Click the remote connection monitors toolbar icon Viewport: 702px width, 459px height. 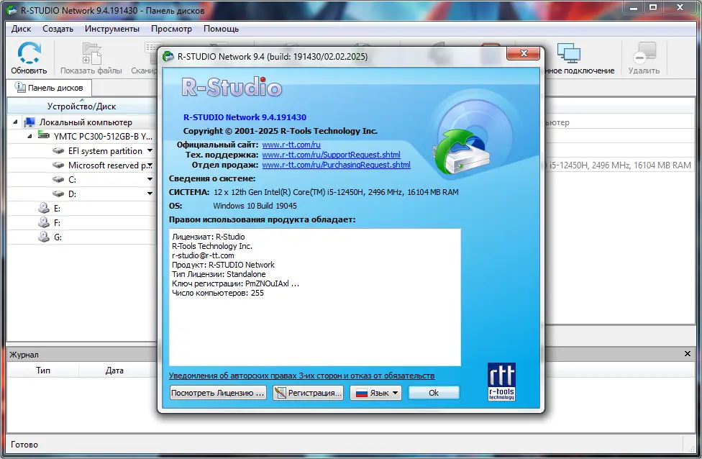coord(569,53)
